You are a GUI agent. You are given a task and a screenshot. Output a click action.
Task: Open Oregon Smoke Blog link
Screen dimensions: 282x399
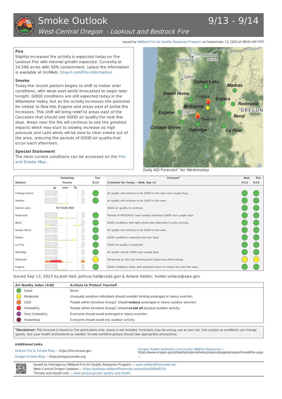[x=30, y=356]
